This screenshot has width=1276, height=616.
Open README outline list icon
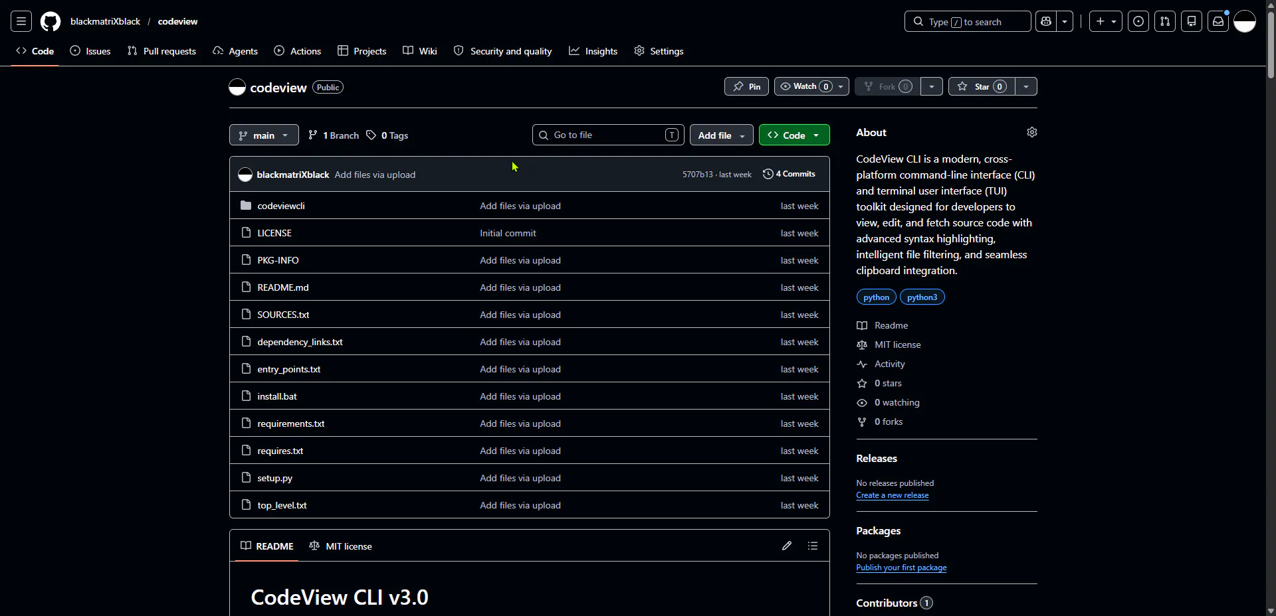coord(813,546)
